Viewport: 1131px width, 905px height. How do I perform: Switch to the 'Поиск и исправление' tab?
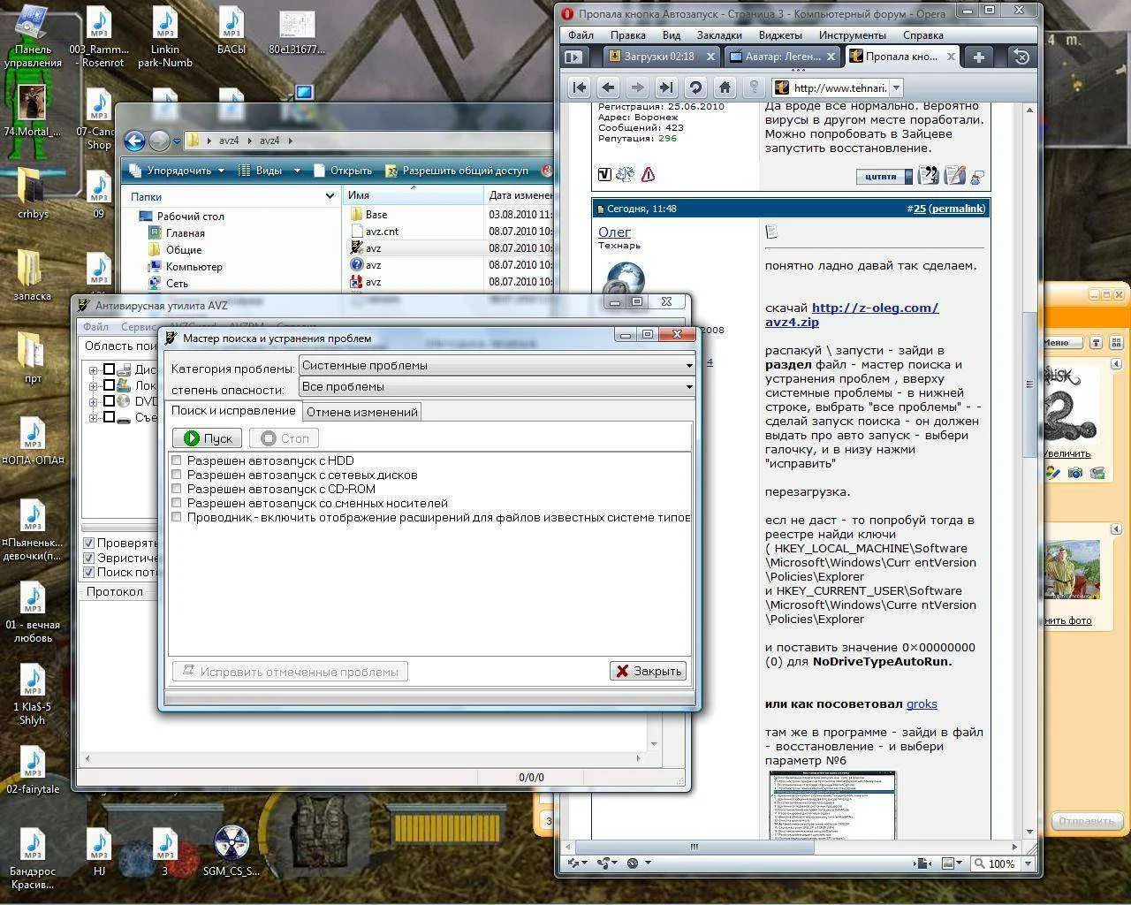tap(233, 410)
